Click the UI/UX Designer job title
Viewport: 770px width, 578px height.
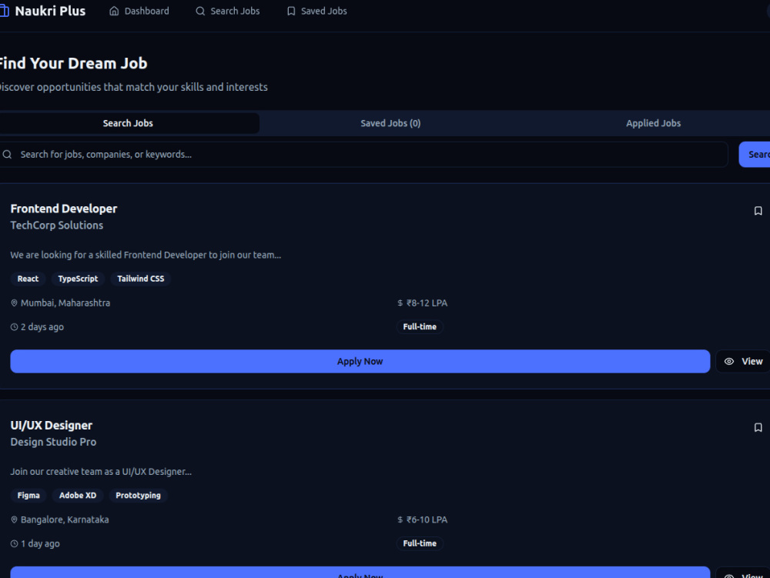point(51,426)
